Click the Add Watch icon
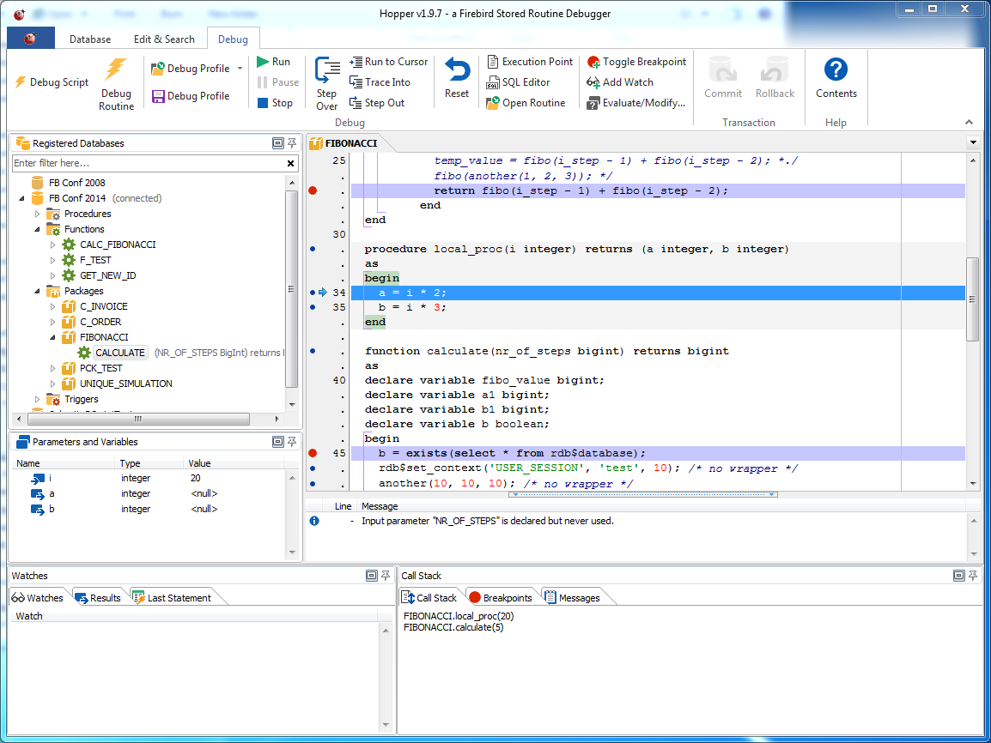The width and height of the screenshot is (991, 743). tap(593, 82)
